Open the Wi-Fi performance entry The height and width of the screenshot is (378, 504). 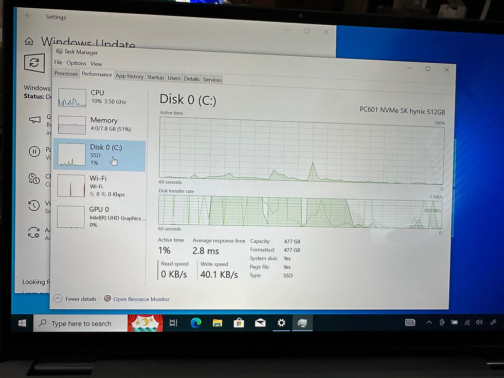[x=100, y=186]
